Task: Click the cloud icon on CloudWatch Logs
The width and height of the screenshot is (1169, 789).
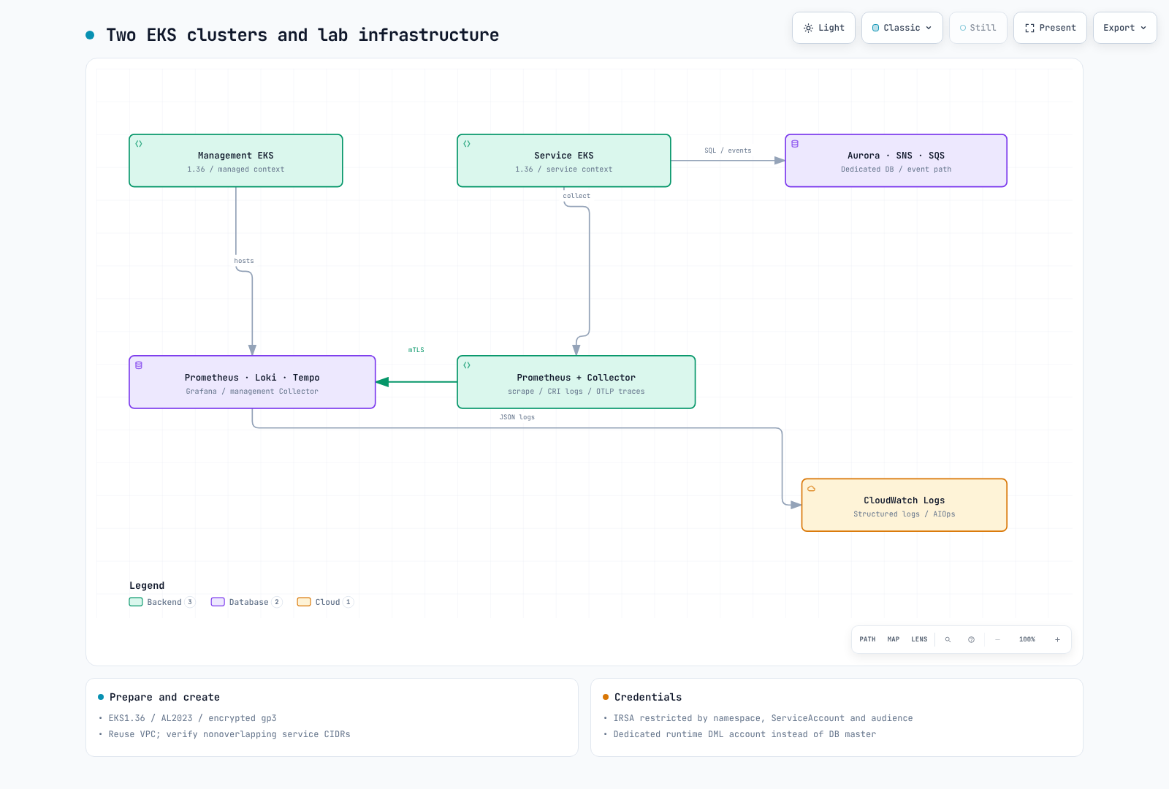Action: coord(811,489)
